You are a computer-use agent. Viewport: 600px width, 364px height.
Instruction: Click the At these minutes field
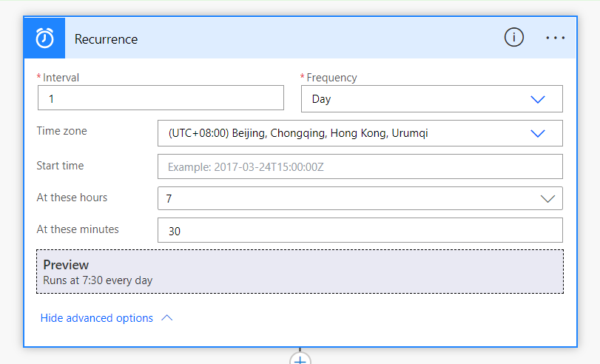coord(360,231)
